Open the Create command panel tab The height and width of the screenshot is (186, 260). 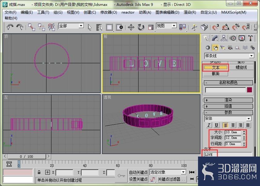click(x=206, y=38)
